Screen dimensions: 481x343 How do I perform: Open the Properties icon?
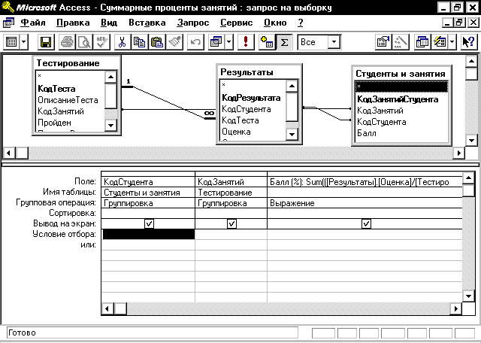coord(383,42)
